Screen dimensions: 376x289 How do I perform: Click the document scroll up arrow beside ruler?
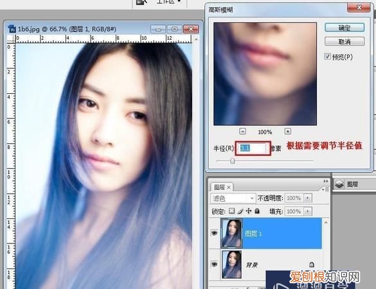pos(196,39)
